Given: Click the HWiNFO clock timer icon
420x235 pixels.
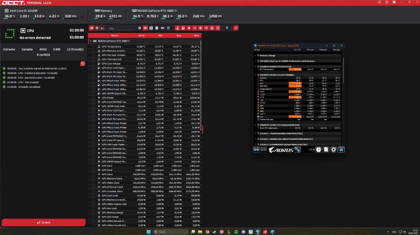Looking at the screenshot, I should click(318, 150).
